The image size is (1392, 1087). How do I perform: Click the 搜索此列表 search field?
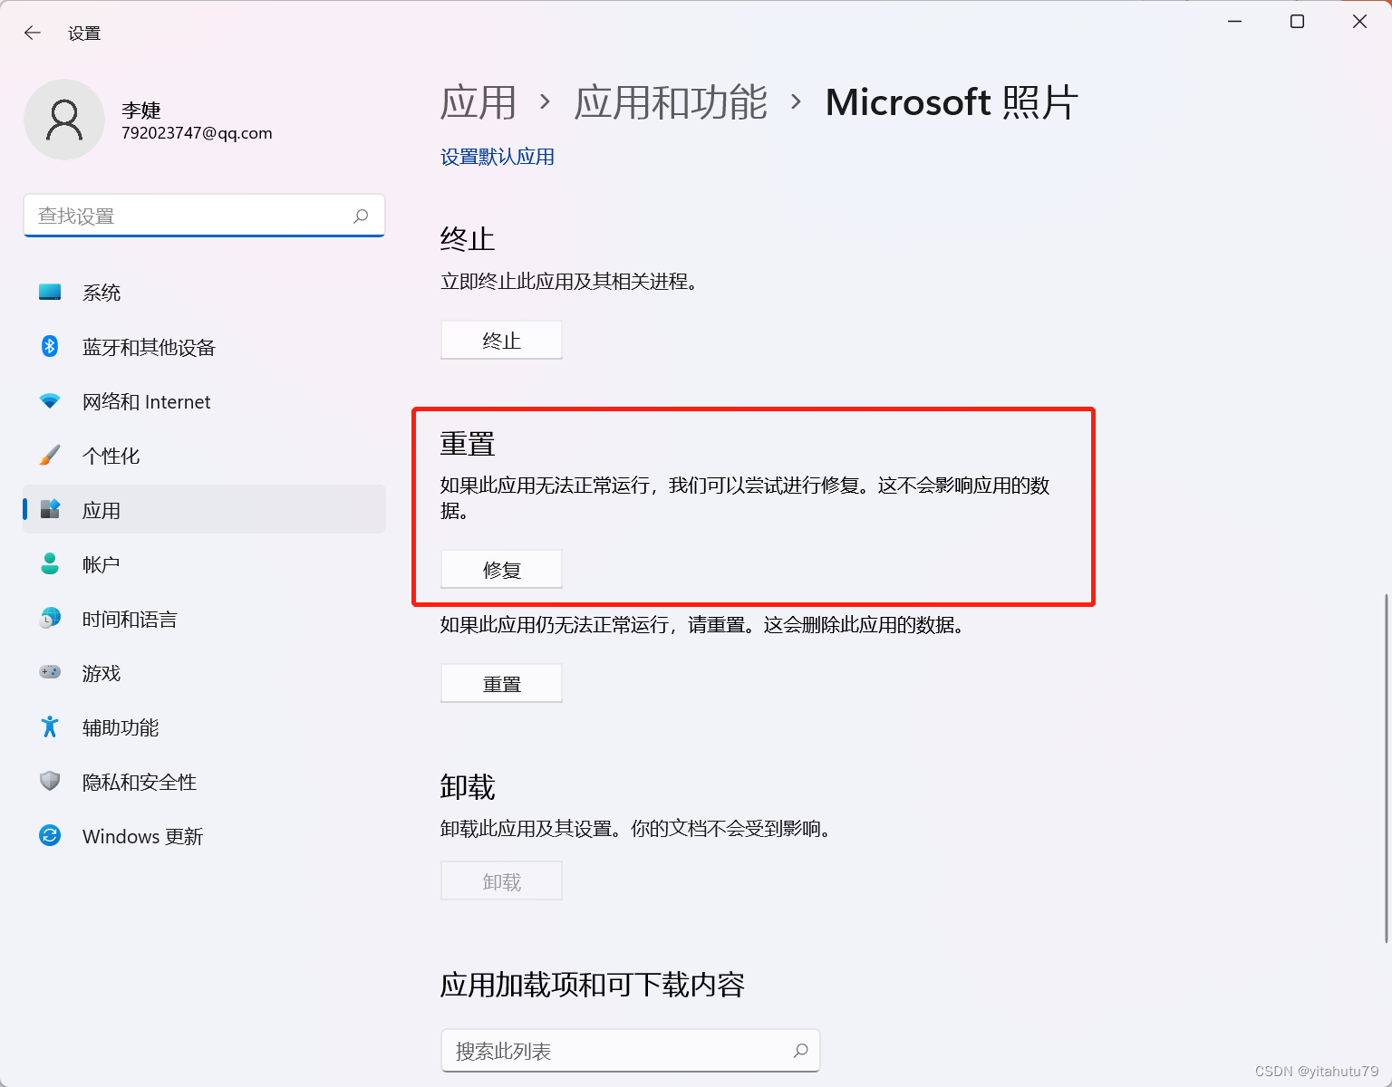pyautogui.click(x=631, y=1051)
